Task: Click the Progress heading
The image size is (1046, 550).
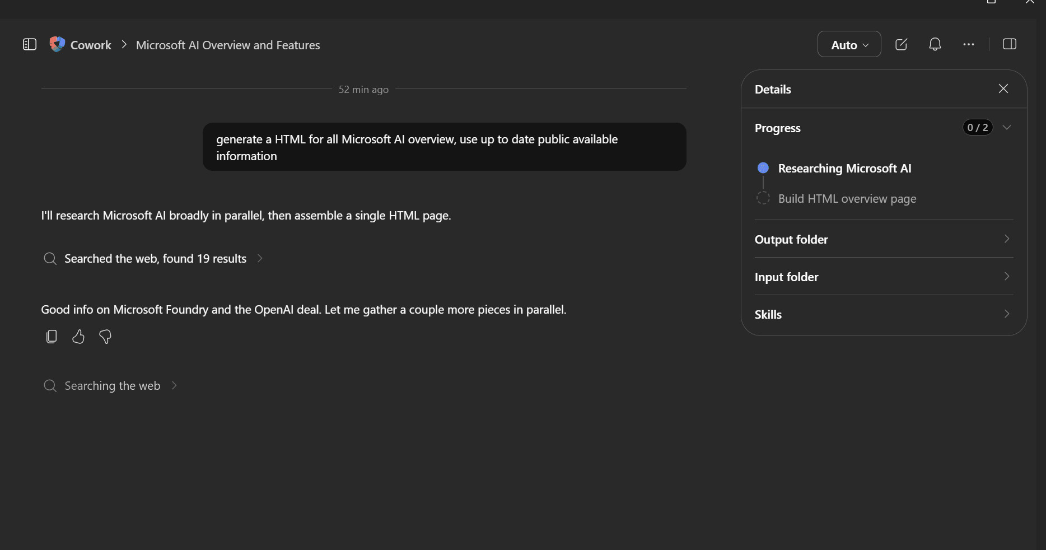Action: tap(777, 128)
